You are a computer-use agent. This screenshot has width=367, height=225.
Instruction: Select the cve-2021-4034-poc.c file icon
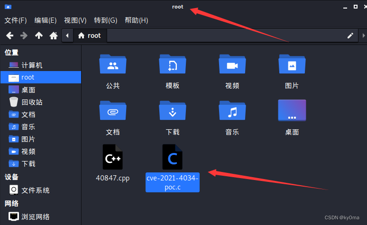click(x=173, y=157)
